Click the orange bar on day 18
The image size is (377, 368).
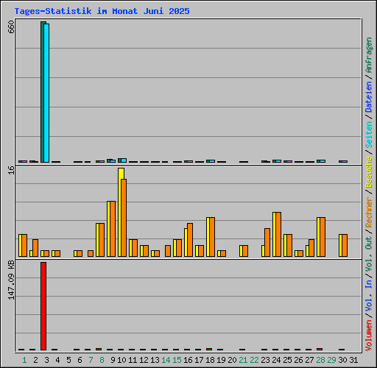[x=212, y=237]
